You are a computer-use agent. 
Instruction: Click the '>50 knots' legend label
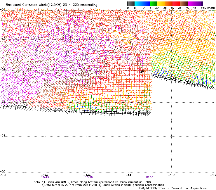coord(208,8)
